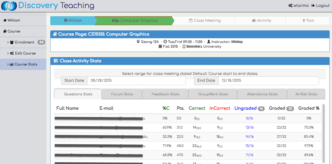Screen dimensions: 332x164
Task: Click the settings gears icon beside wtarimo
Action: click(x=290, y=6)
